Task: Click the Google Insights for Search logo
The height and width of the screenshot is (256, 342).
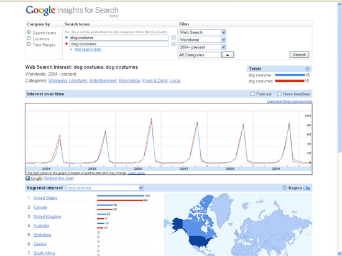Action: pyautogui.click(x=72, y=11)
